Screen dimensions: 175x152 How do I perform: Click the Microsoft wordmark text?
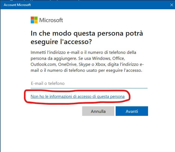[51, 20]
